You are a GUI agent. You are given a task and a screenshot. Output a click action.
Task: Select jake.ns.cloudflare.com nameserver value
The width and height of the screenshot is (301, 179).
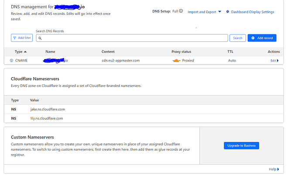coord(48,109)
